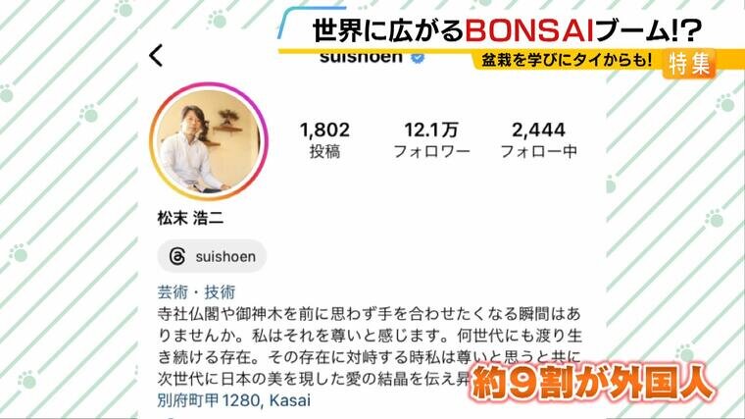Click the 約9割が外国人 caption
This screenshot has height=419, width=745.
tap(593, 383)
